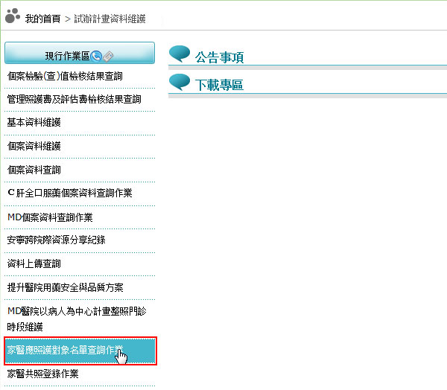The width and height of the screenshot is (447, 390).
Task: Open 家醫共照登錄作業 from the menu
Action: [x=42, y=373]
